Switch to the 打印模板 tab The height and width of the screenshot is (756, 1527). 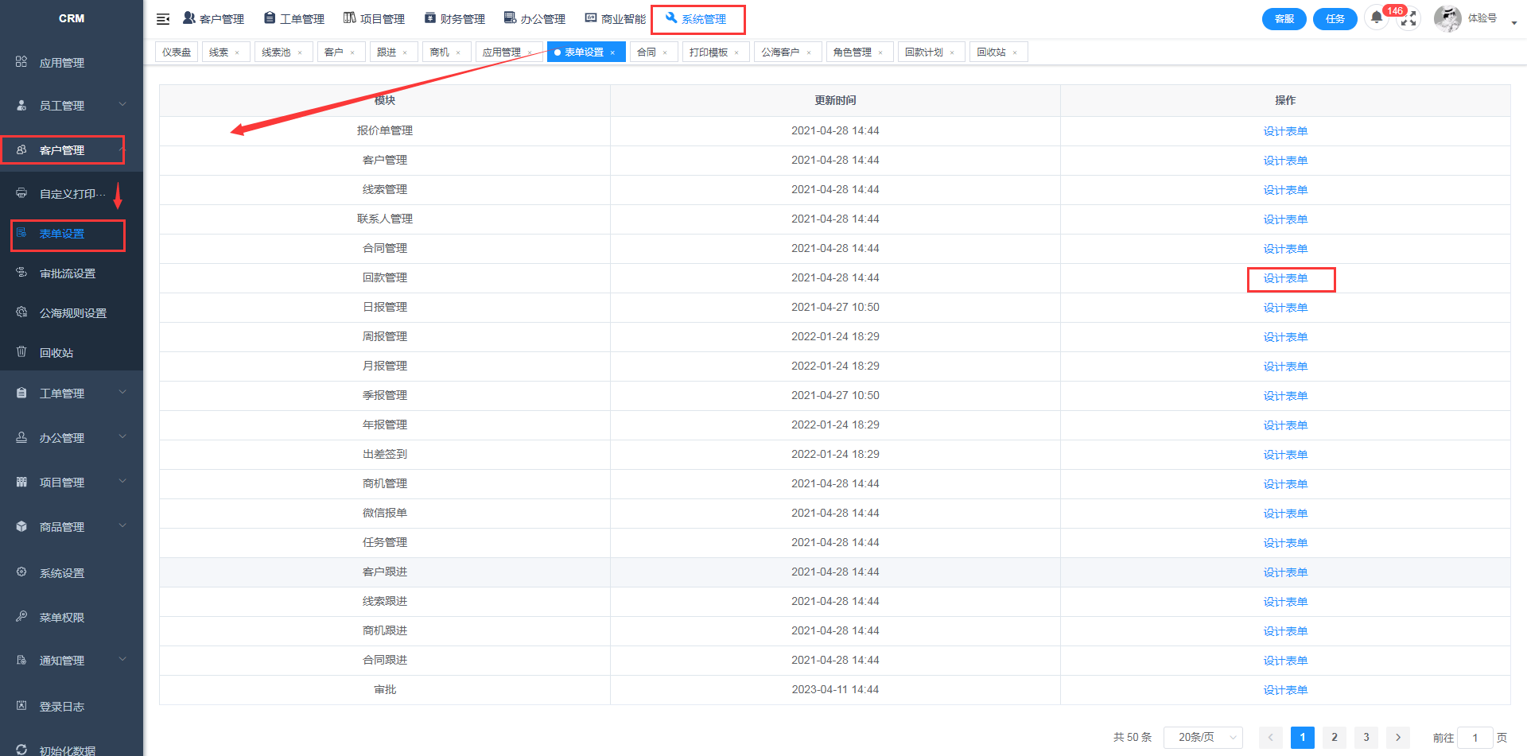(709, 52)
